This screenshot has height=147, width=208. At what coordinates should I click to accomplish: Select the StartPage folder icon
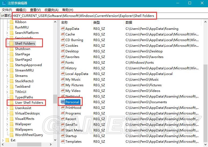coord(12,54)
